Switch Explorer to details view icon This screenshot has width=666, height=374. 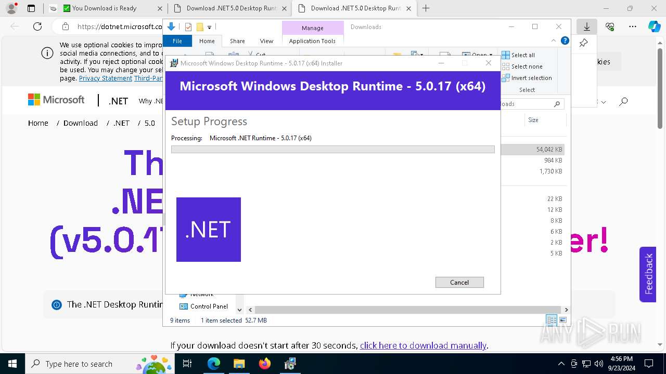(x=552, y=320)
